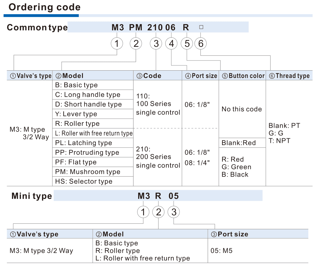The width and height of the screenshot is (318, 266).
Task: Click the letter 'R' after 21006
Action: coord(186,27)
